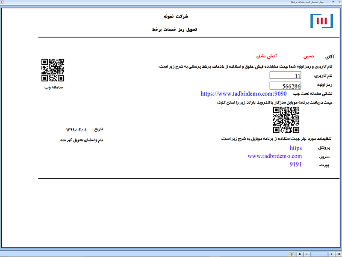Go to the first page
Image resolution: width=342 pixels, height=257 pixels.
300,254
